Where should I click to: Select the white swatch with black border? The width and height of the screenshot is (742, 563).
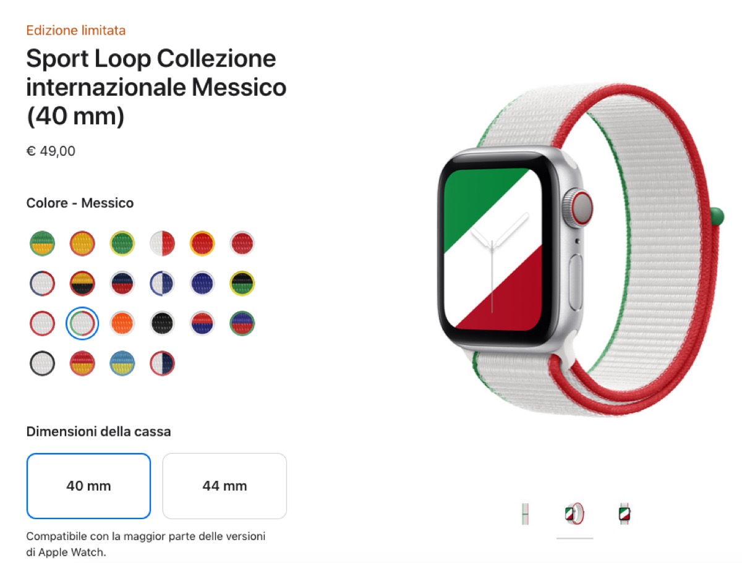(x=42, y=363)
